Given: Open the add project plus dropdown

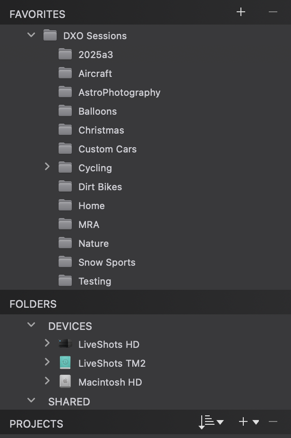Looking at the screenshot, I should point(248,422).
